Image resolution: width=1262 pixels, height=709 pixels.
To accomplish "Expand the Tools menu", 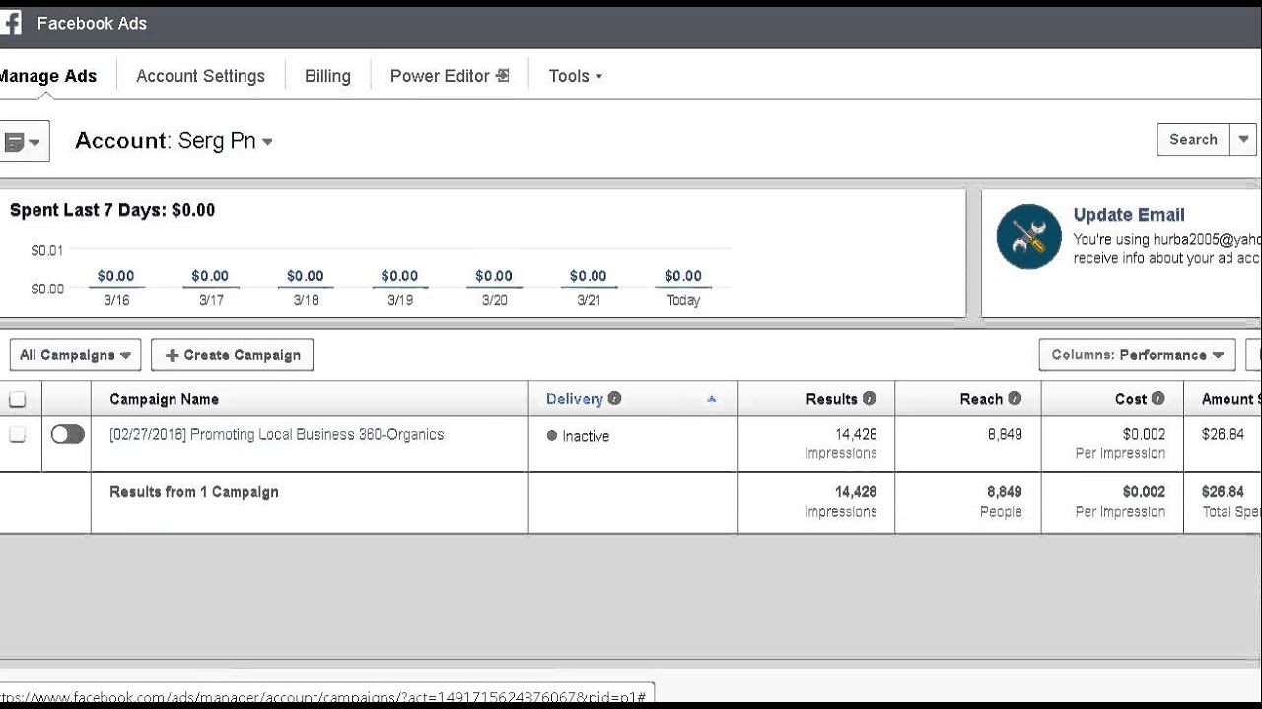I will (x=575, y=76).
